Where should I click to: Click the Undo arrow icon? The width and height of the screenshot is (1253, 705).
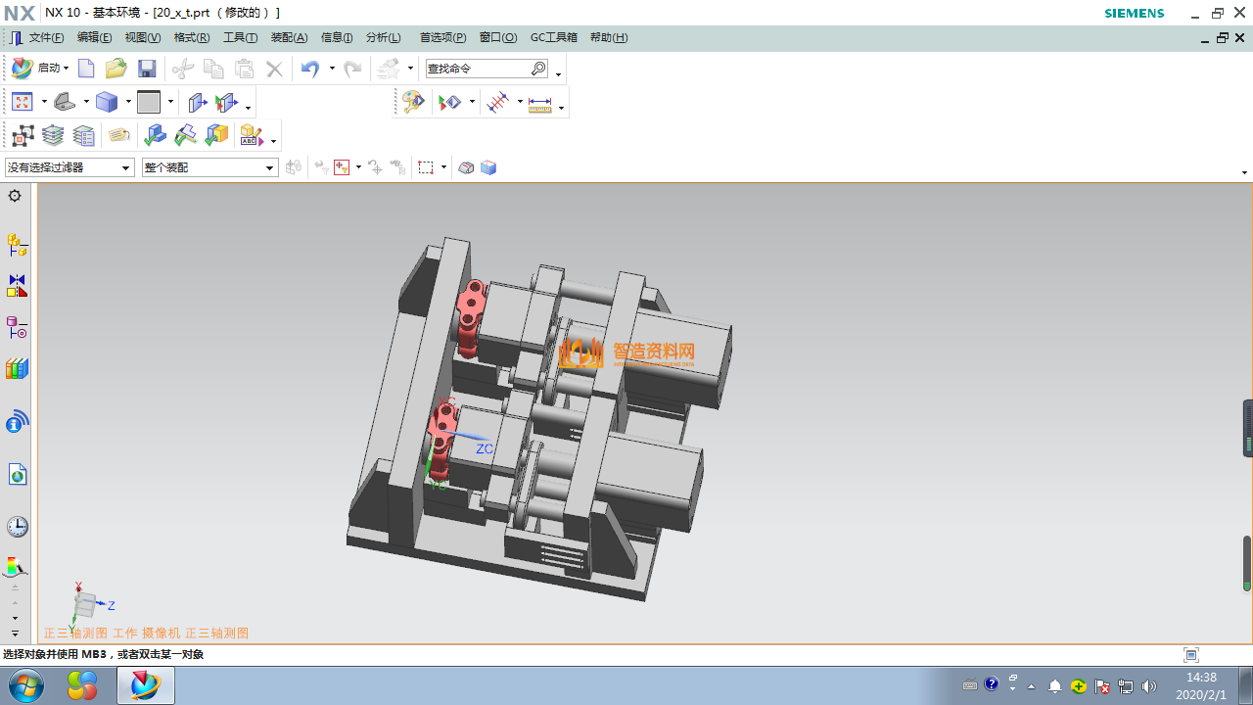point(310,69)
